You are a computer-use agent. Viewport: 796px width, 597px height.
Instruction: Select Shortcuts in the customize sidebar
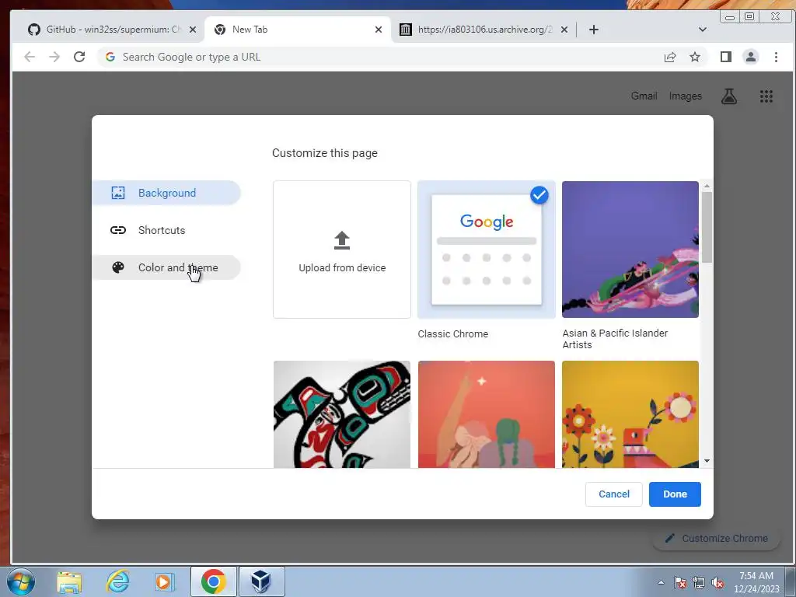[166, 230]
